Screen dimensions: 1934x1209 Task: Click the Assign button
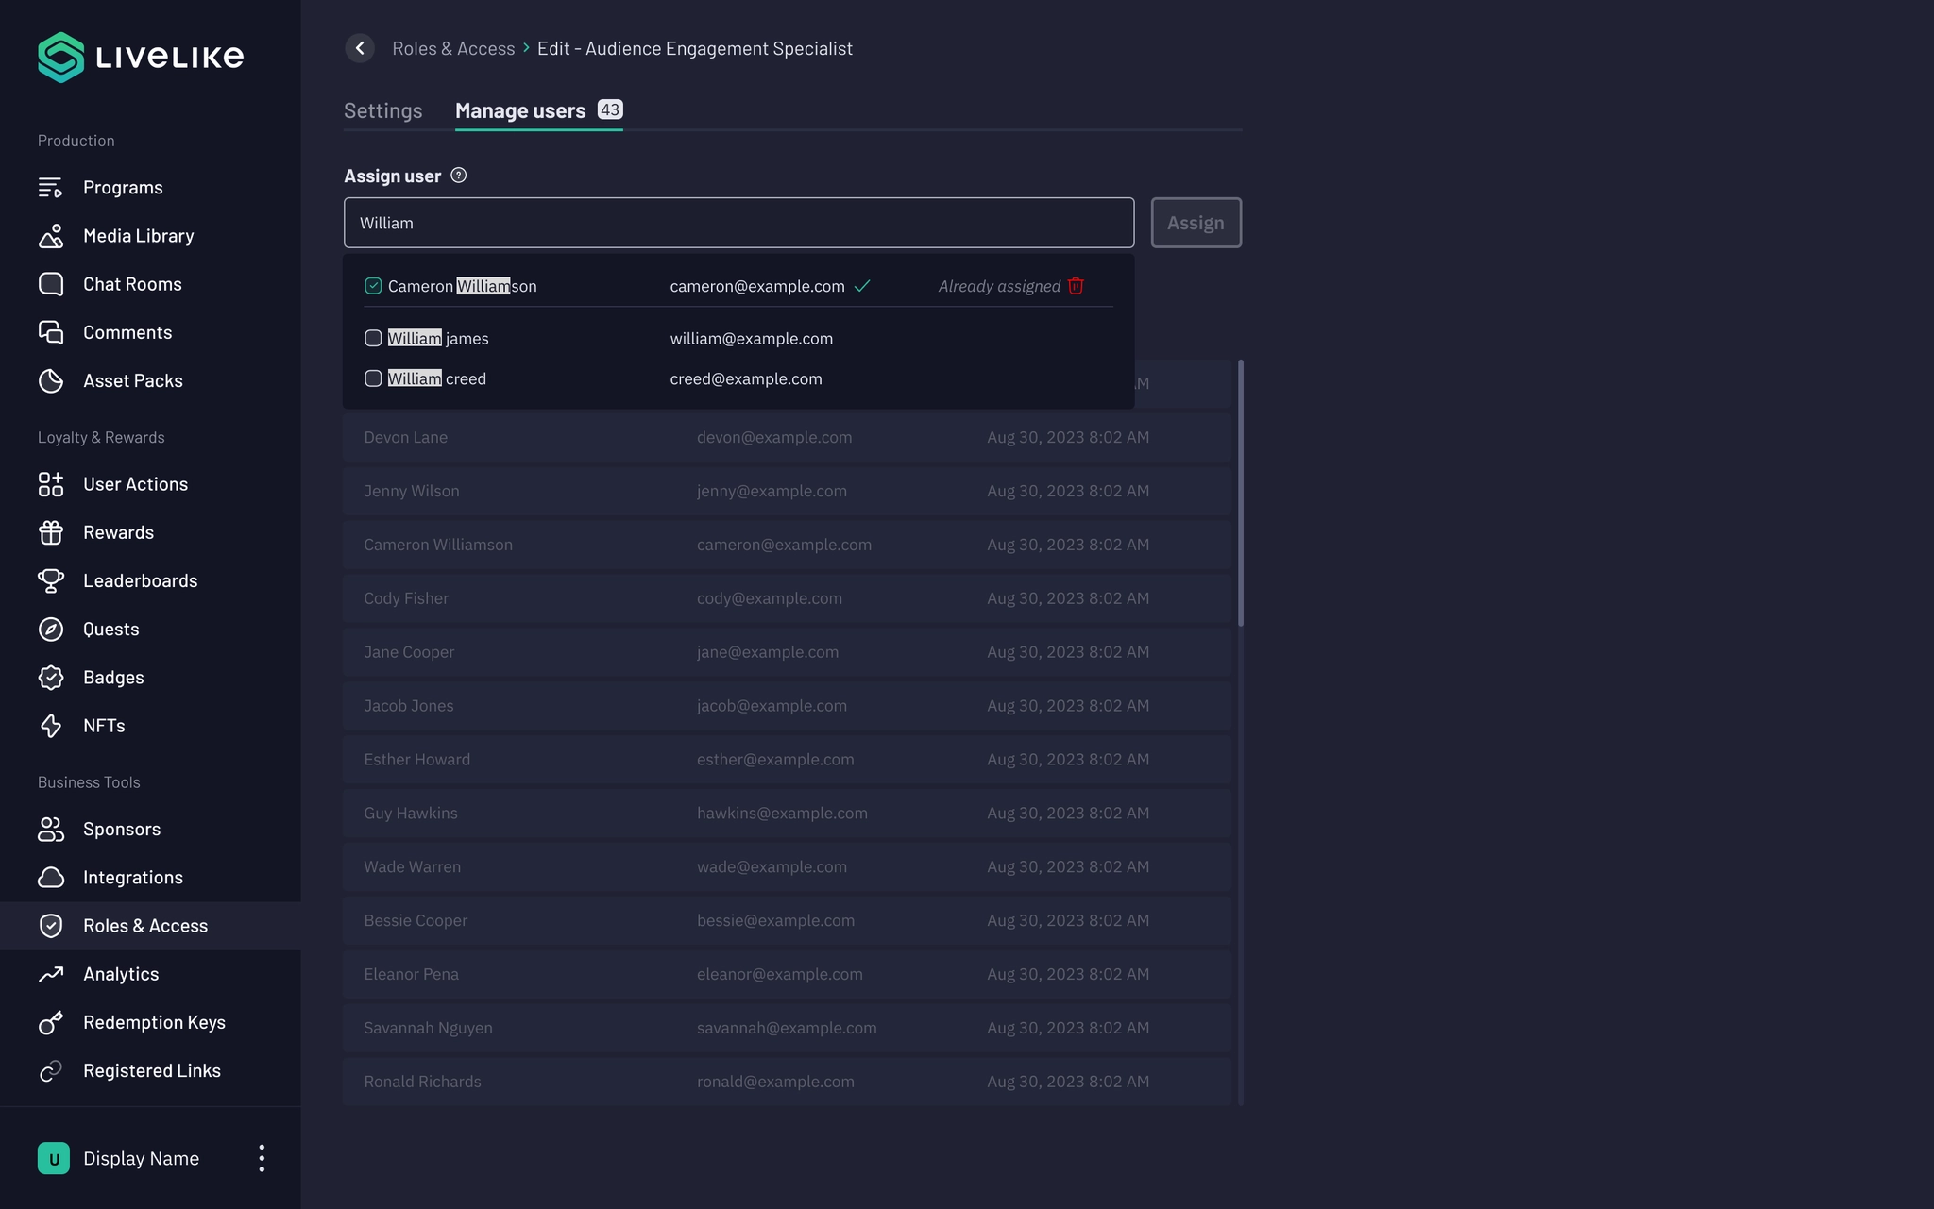1196,223
